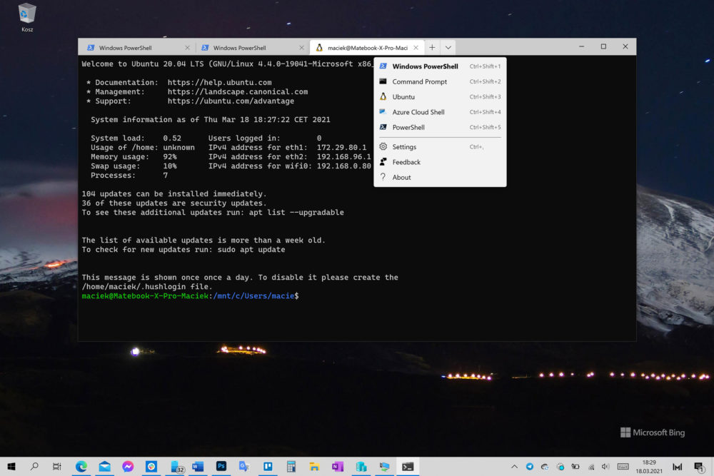
Task: Click the https://landscape.canonical.com URL text
Action: pyautogui.click(x=238, y=92)
